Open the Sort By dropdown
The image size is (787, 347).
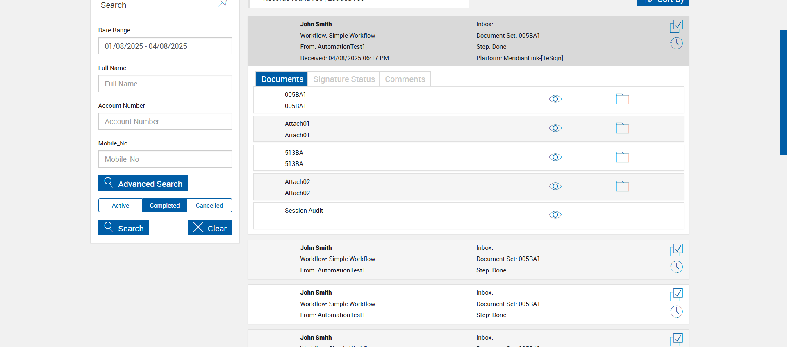point(663,2)
